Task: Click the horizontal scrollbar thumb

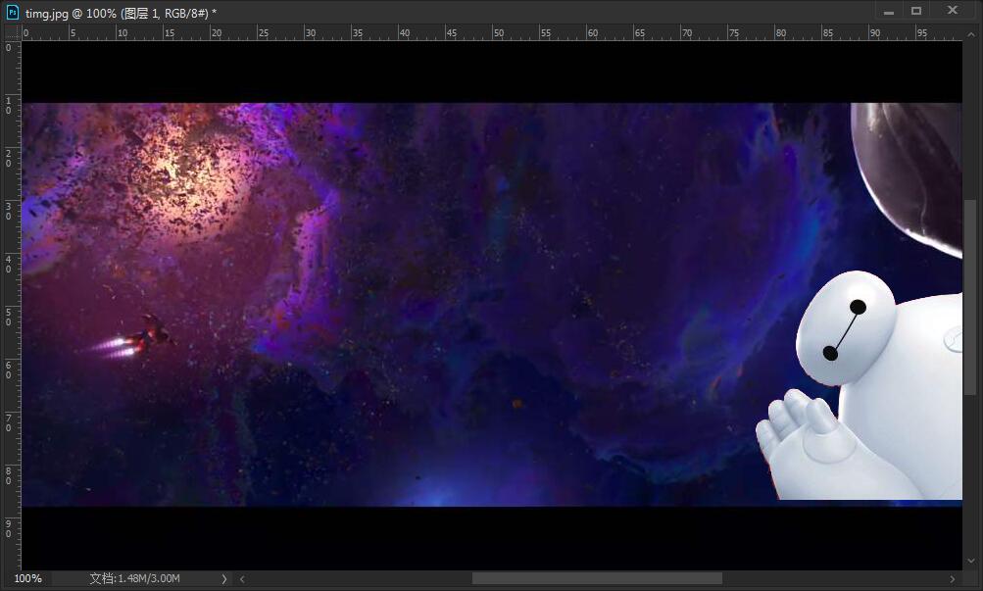Action: (x=597, y=578)
